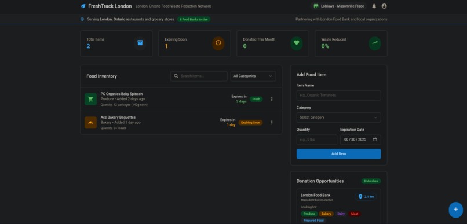The height and width of the screenshot is (224, 467).
Task: Select the Bakery tag under London Food Bank
Action: click(x=326, y=214)
